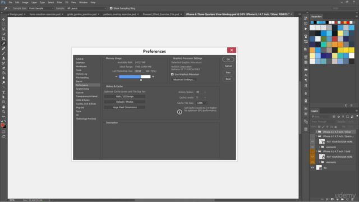Delete layer with trash icon

point(352,199)
